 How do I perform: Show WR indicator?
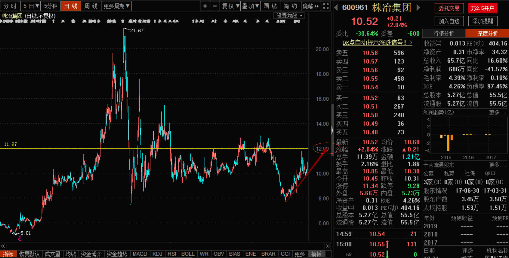[x=204, y=254]
